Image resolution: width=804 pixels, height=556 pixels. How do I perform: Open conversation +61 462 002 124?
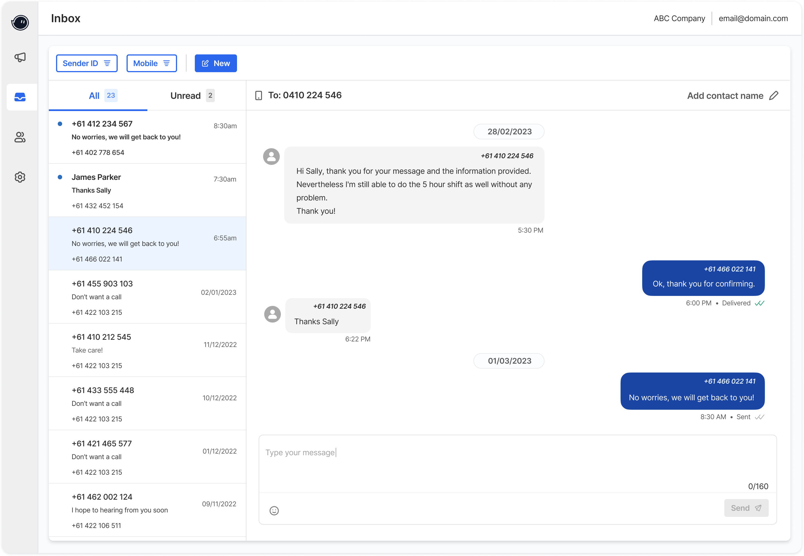pyautogui.click(x=147, y=510)
